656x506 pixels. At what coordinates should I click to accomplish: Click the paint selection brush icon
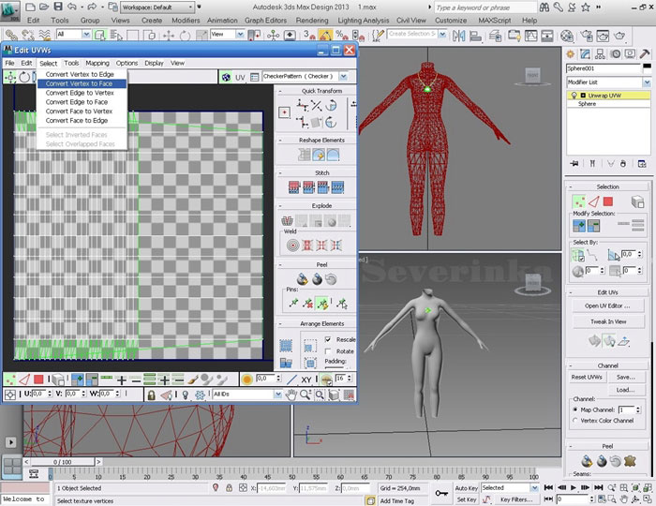193,379
